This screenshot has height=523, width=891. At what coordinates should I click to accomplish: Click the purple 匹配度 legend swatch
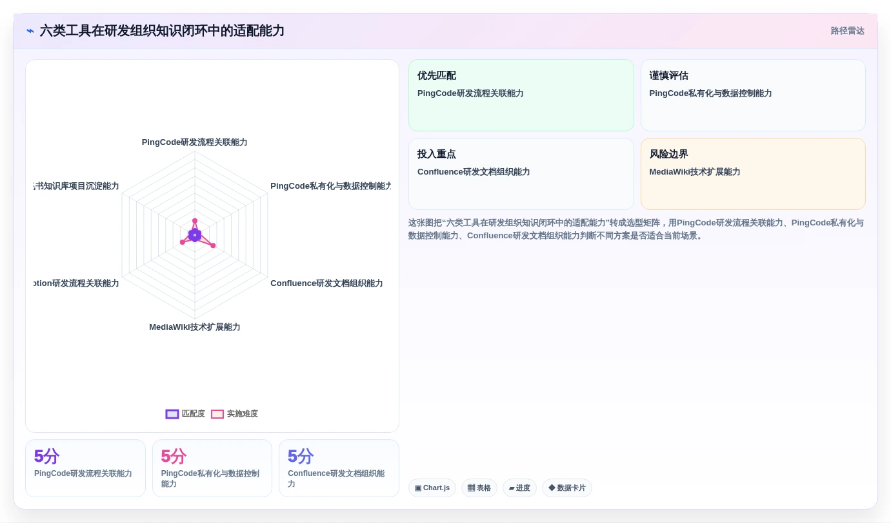click(172, 414)
